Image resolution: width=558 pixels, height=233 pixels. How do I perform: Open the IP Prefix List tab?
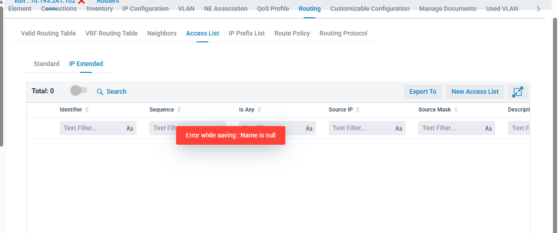point(247,33)
